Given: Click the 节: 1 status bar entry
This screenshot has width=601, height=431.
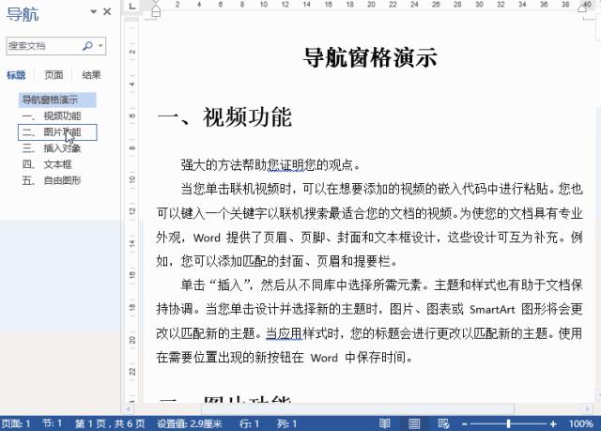Looking at the screenshot, I should tap(52, 423).
